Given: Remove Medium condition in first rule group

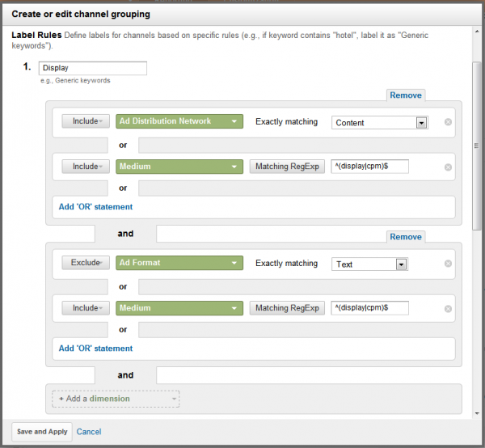Looking at the screenshot, I should 448,167.
